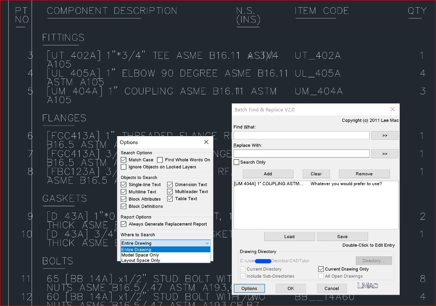Select UT_402A item code text

pos(318,56)
